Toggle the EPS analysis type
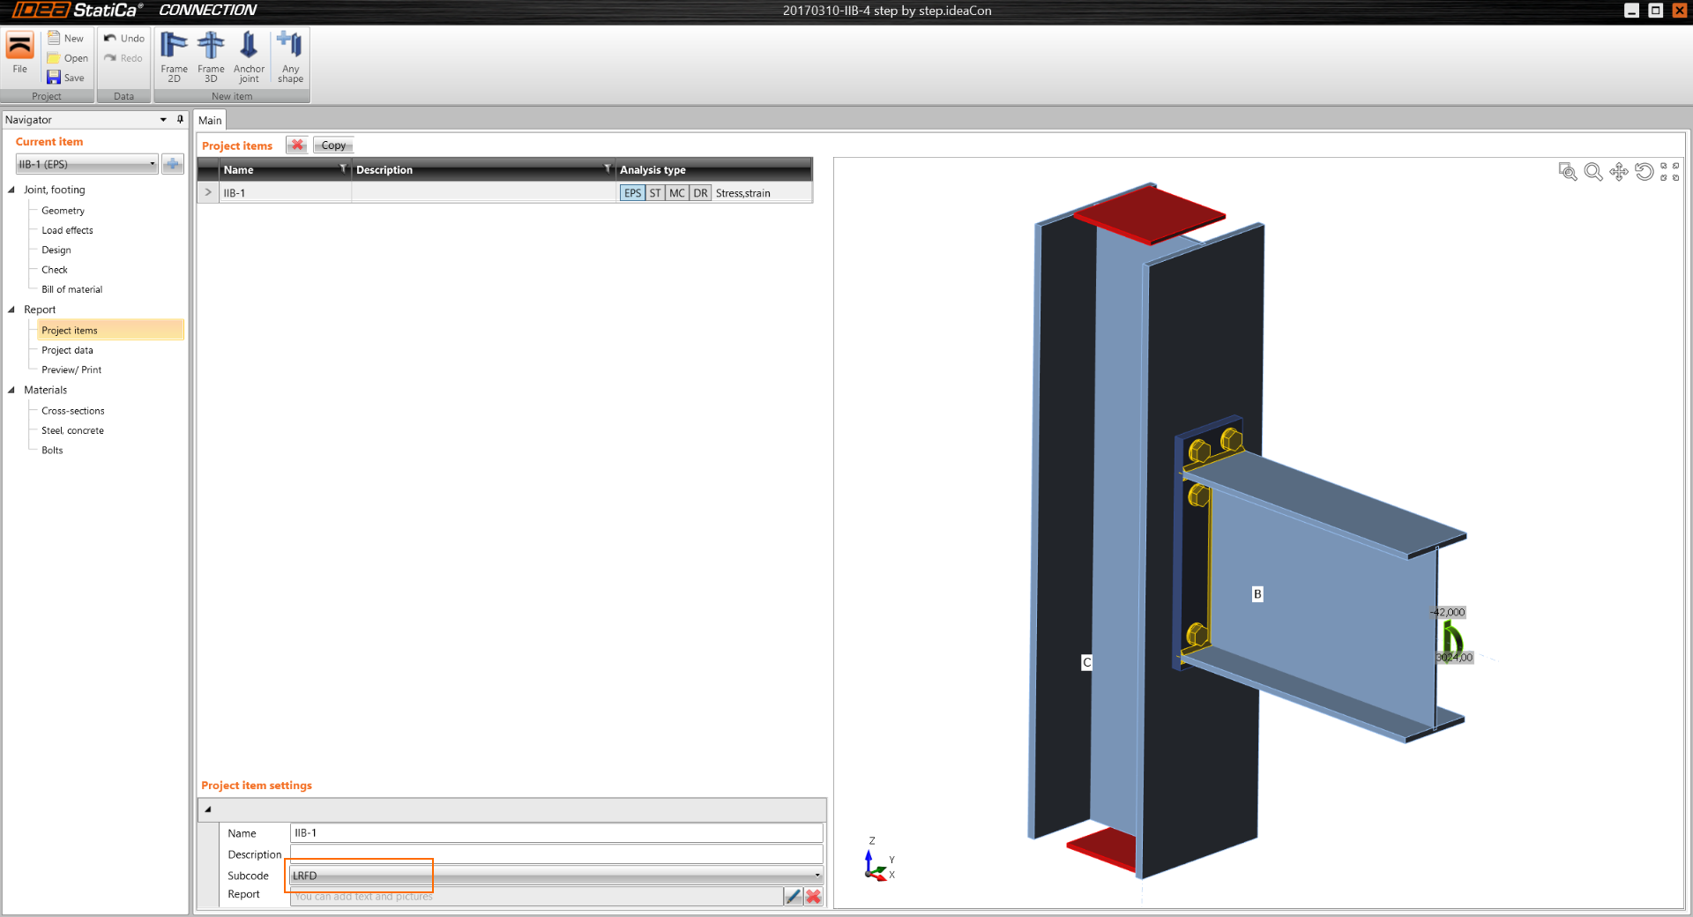Viewport: 1693px width, 917px height. pyautogui.click(x=632, y=193)
